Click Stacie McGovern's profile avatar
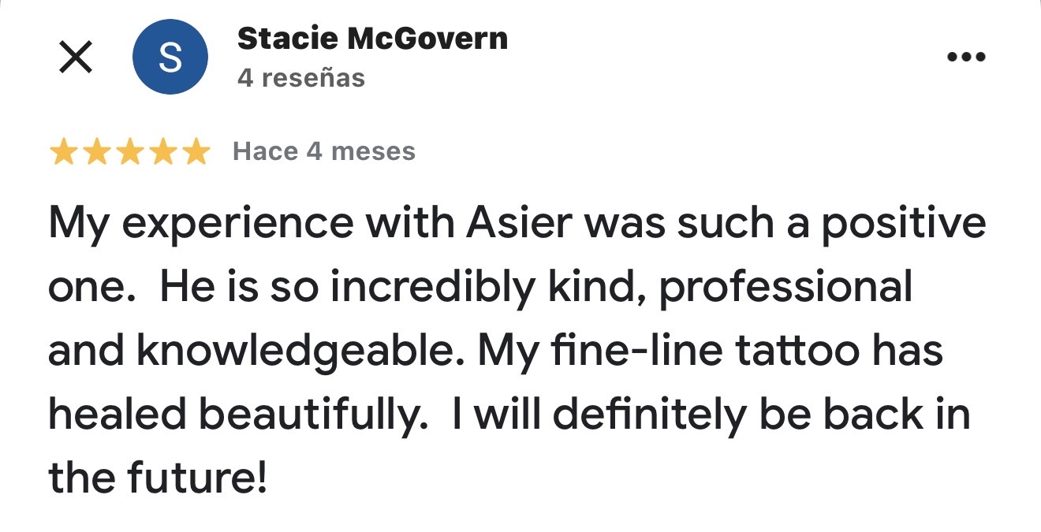Screen dimensions: 1041x532 click(170, 55)
